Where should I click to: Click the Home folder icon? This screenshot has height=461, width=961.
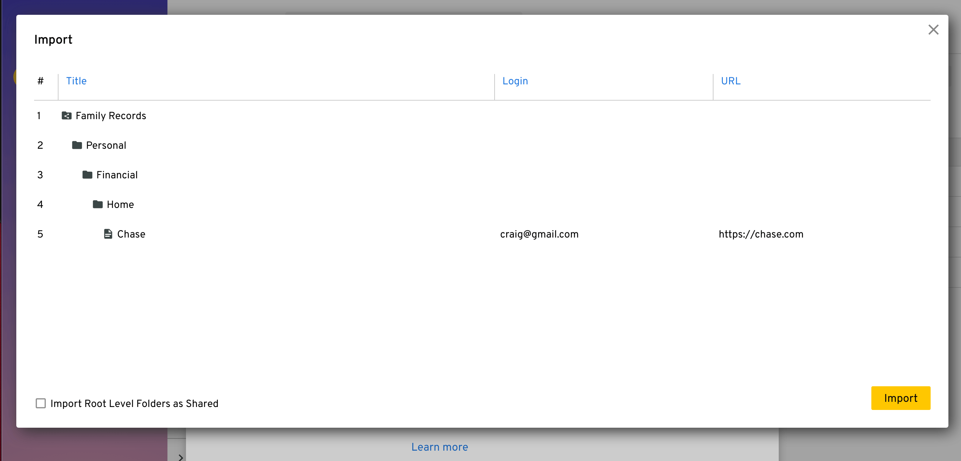pos(98,204)
